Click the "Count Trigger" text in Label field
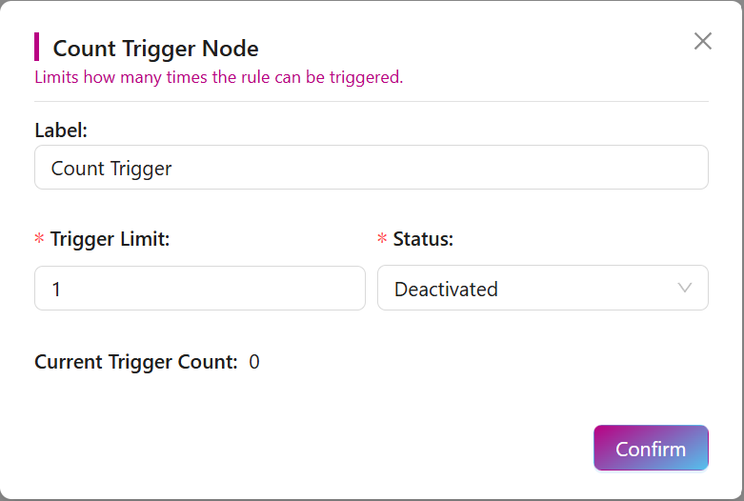Image resolution: width=744 pixels, height=501 pixels. point(111,169)
